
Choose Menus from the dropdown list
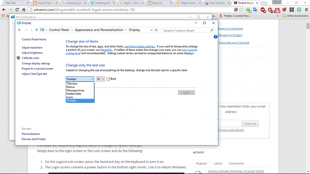[x=80, y=87]
